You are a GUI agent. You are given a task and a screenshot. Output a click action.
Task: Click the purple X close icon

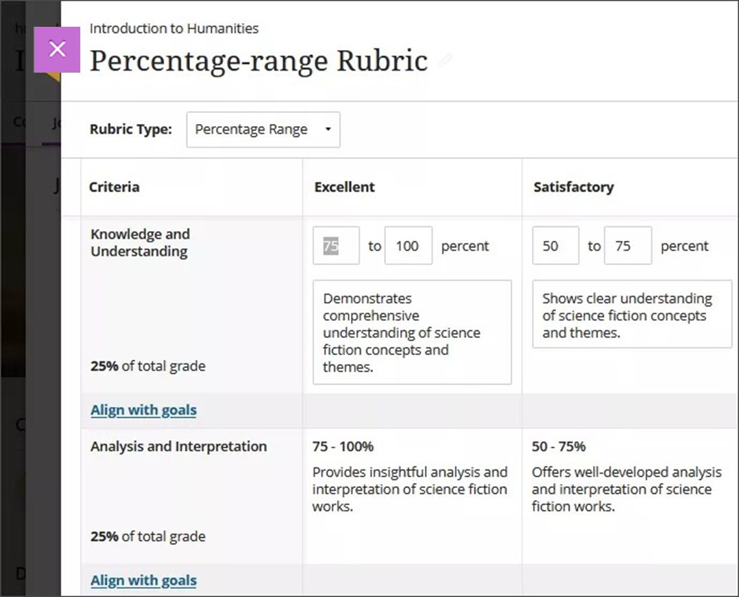tap(57, 49)
